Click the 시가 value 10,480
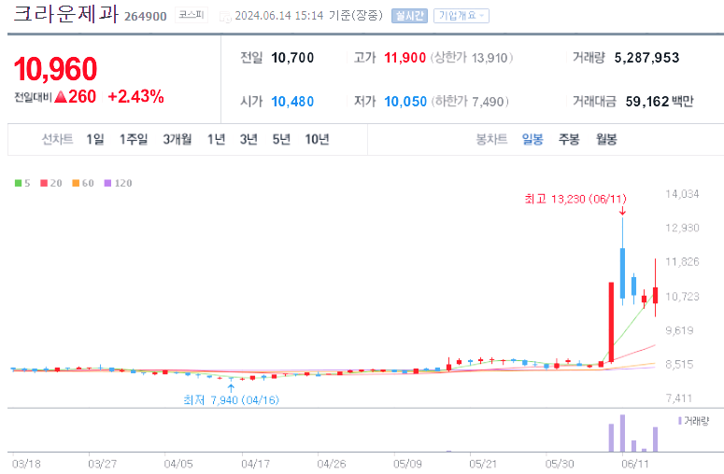The height and width of the screenshot is (474, 724). pos(292,102)
